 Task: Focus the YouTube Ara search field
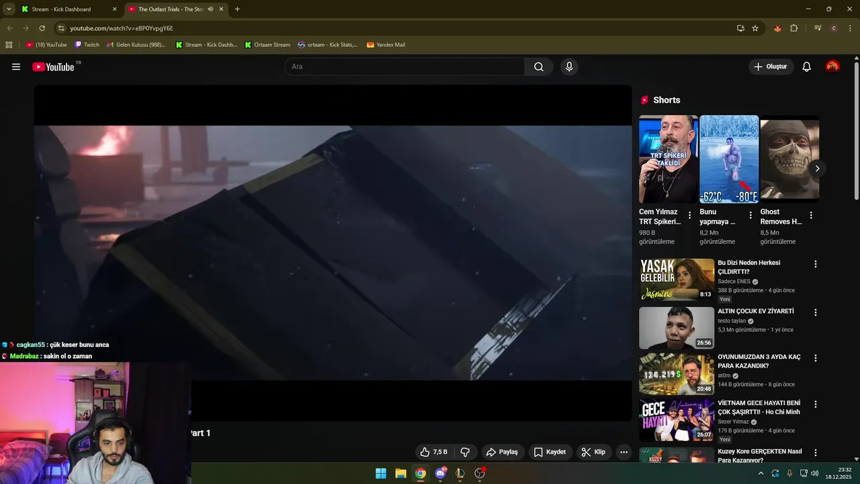click(x=404, y=67)
